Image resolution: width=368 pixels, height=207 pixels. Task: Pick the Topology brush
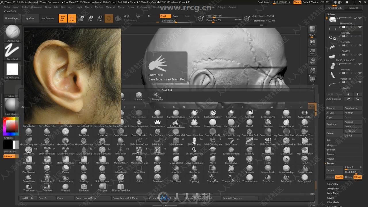[194, 178]
